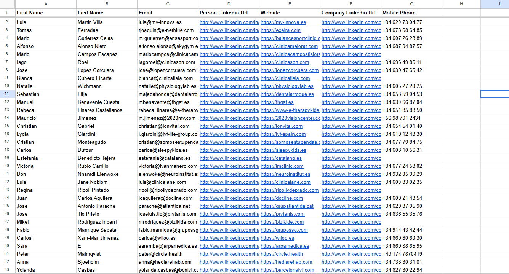Click the "First Name" header cell
509x274 pixels.
46,13
